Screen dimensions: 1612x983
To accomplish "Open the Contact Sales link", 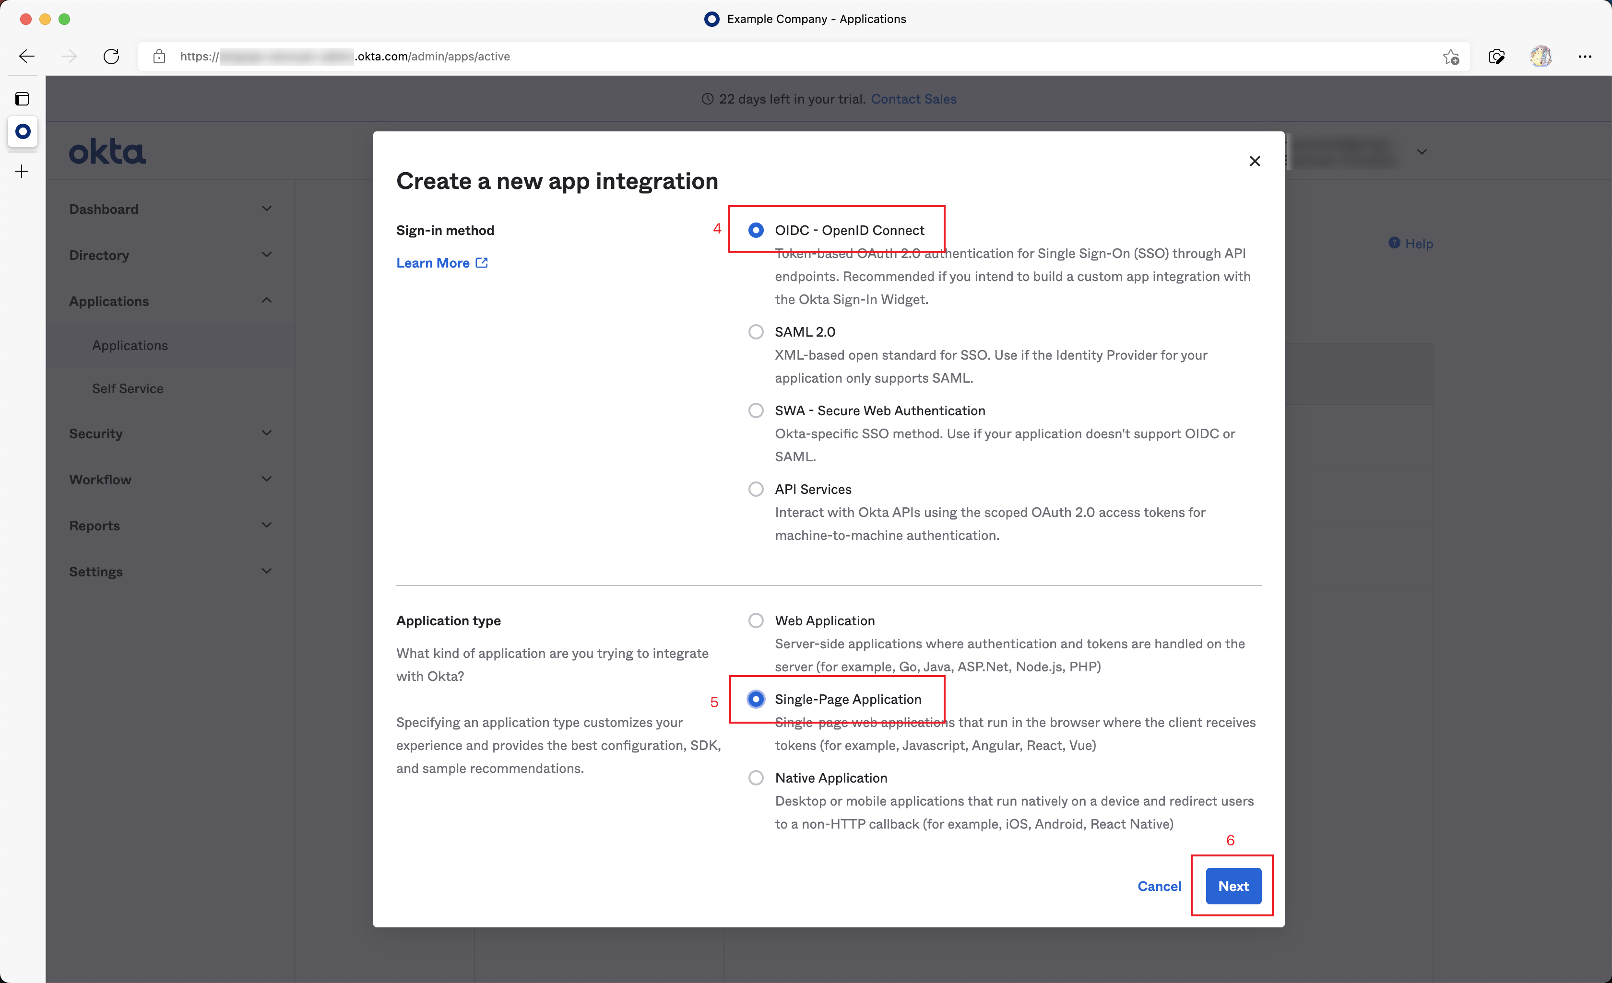I will click(913, 99).
